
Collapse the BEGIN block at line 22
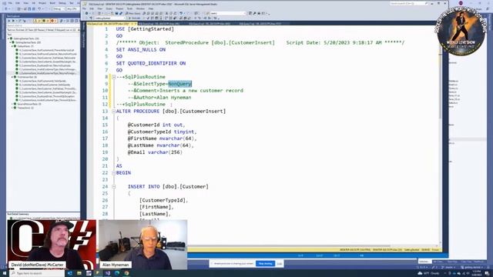pos(114,172)
